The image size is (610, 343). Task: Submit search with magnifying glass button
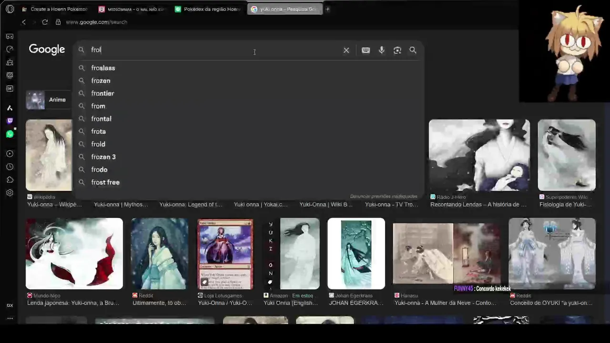click(413, 50)
